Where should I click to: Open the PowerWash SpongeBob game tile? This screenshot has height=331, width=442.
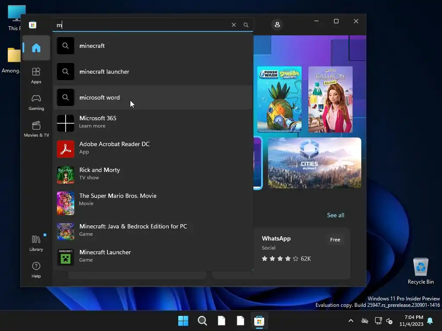click(x=279, y=100)
